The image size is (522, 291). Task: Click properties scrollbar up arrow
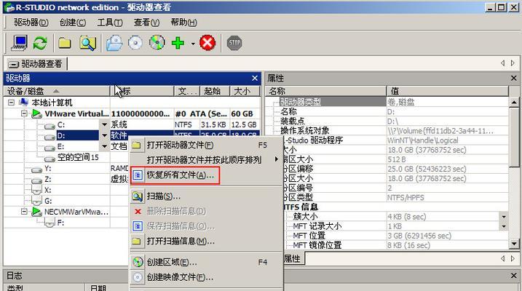pyautogui.click(x=514, y=102)
